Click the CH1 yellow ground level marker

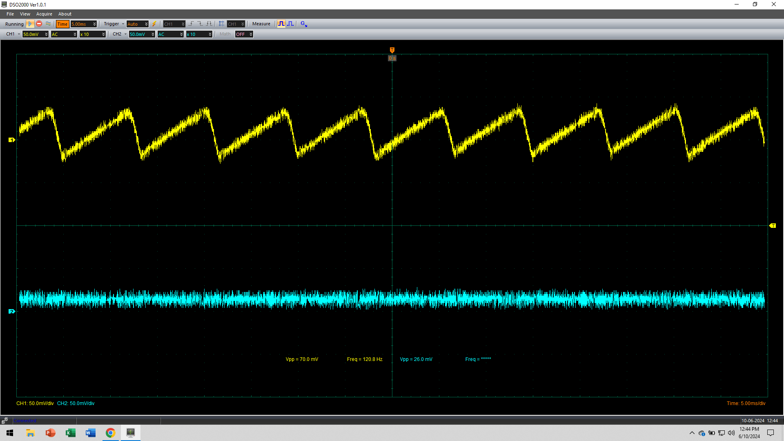[12, 140]
